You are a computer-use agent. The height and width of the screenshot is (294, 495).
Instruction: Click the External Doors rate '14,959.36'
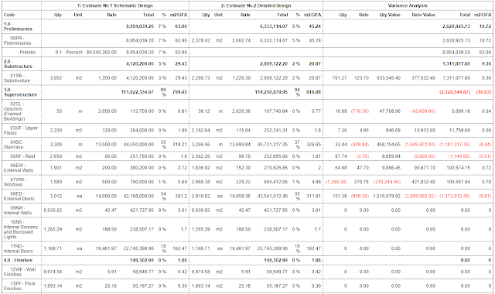[x=240, y=197]
